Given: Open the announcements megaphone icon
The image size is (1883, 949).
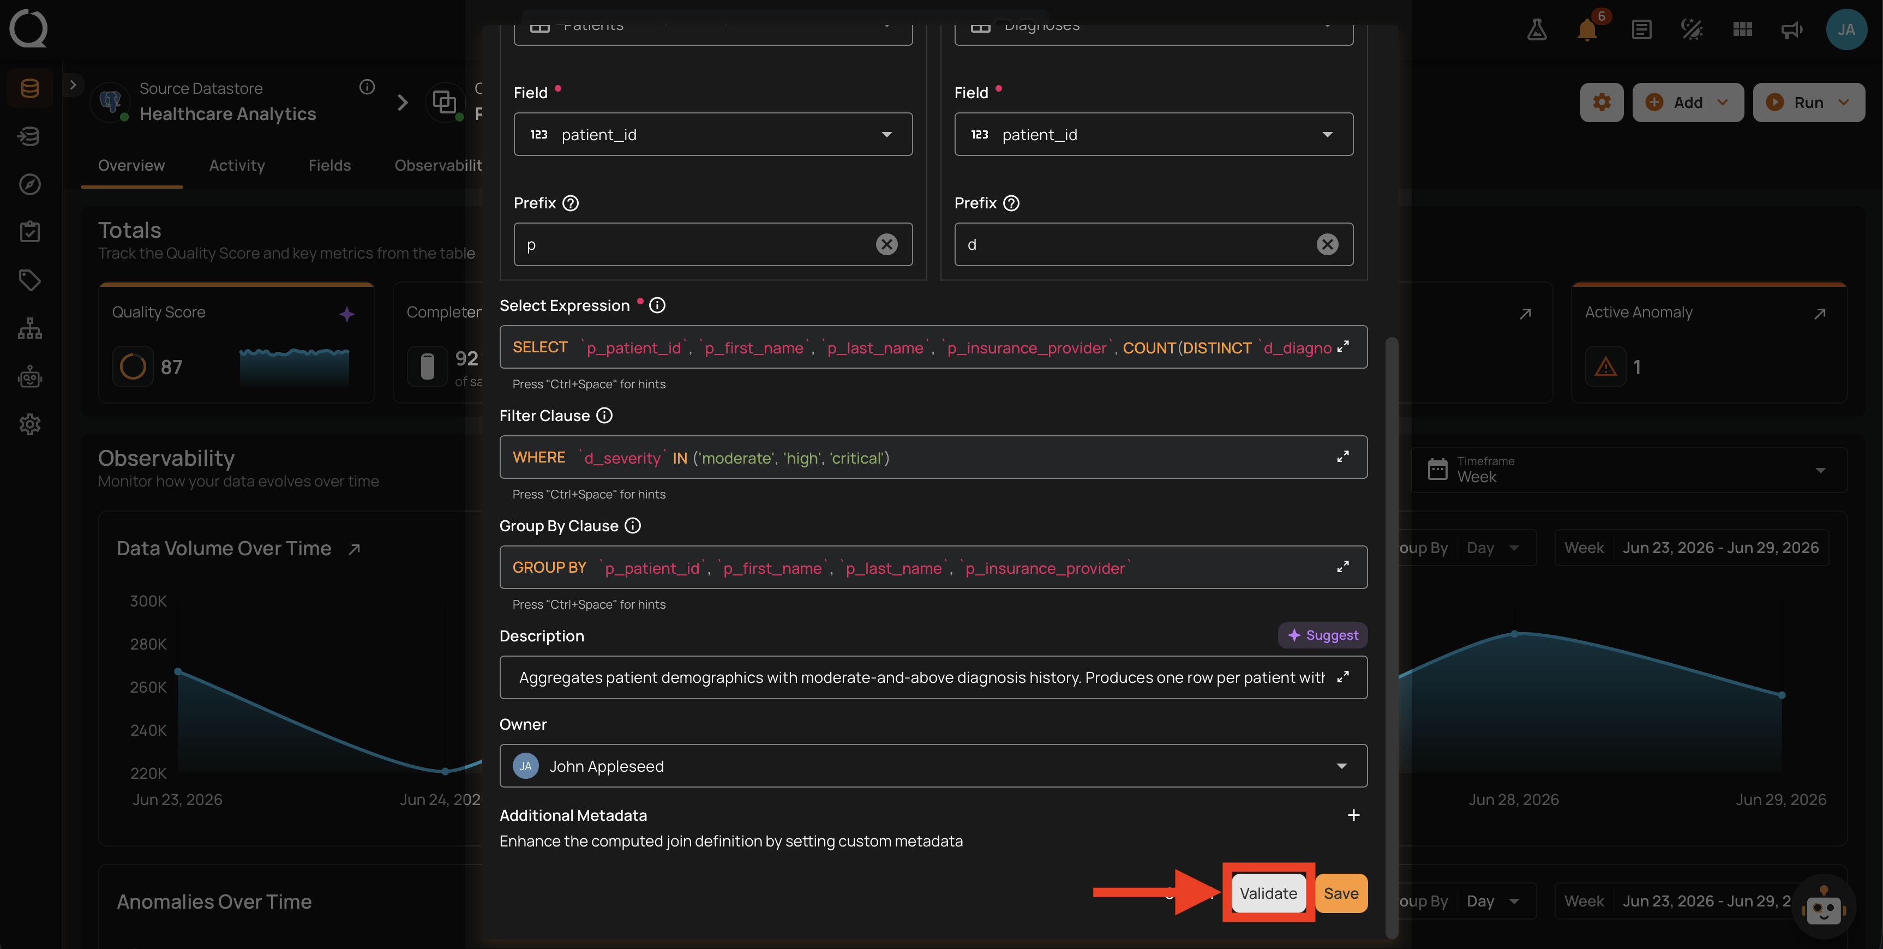Looking at the screenshot, I should click(1791, 29).
